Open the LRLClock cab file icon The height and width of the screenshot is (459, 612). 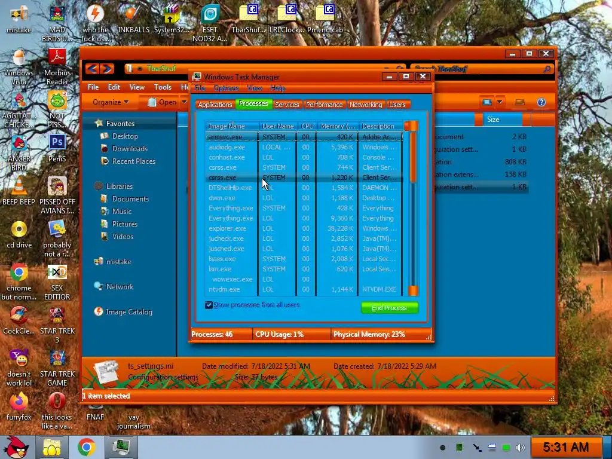point(287,19)
